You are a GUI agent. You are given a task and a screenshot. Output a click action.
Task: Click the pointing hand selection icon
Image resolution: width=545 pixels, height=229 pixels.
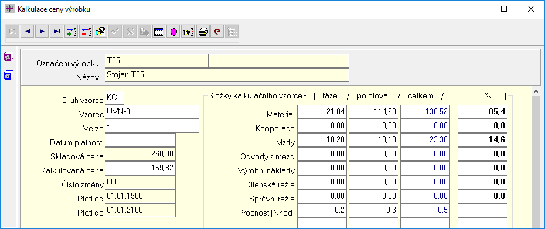tap(188, 32)
